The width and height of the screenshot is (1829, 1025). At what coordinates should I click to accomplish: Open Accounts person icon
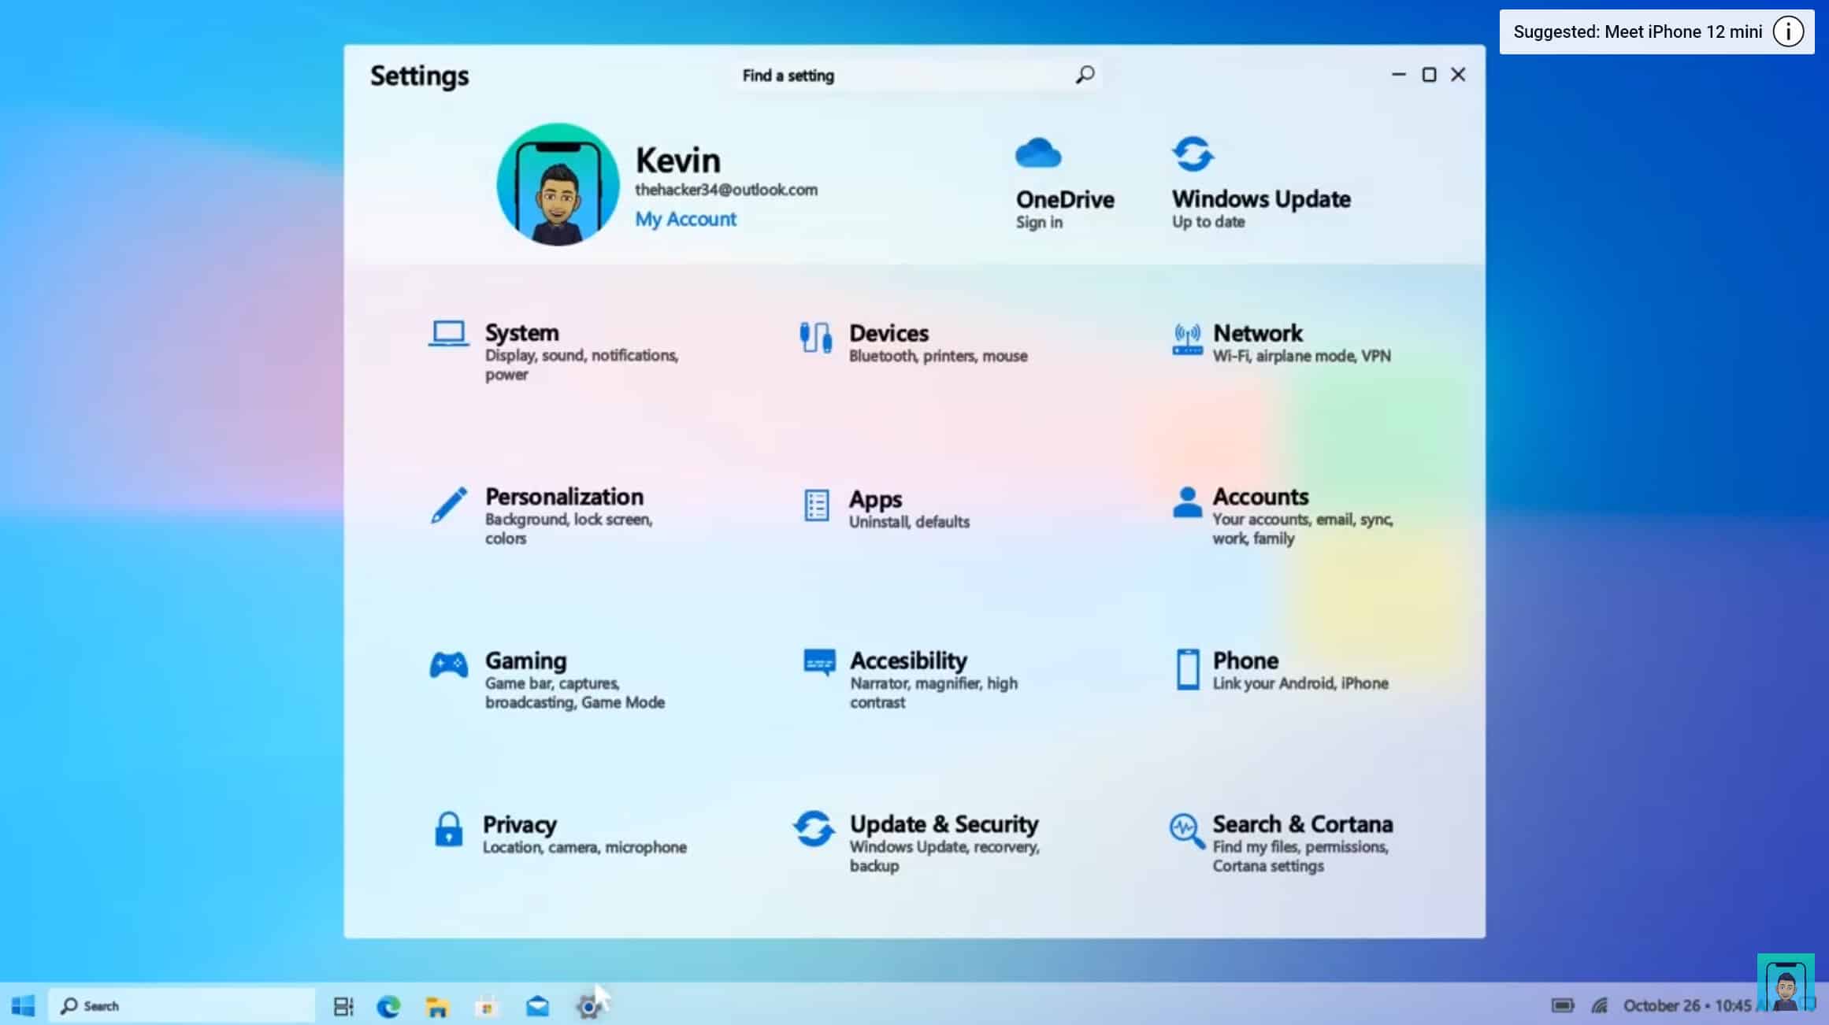(1187, 501)
